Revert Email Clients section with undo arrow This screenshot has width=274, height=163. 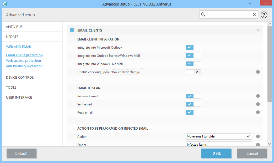(258, 30)
